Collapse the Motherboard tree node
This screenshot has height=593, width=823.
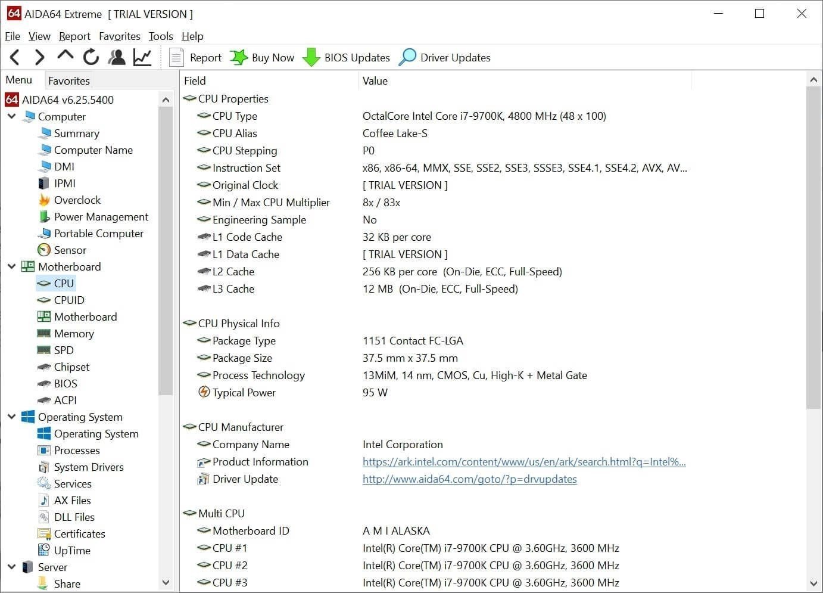12,266
